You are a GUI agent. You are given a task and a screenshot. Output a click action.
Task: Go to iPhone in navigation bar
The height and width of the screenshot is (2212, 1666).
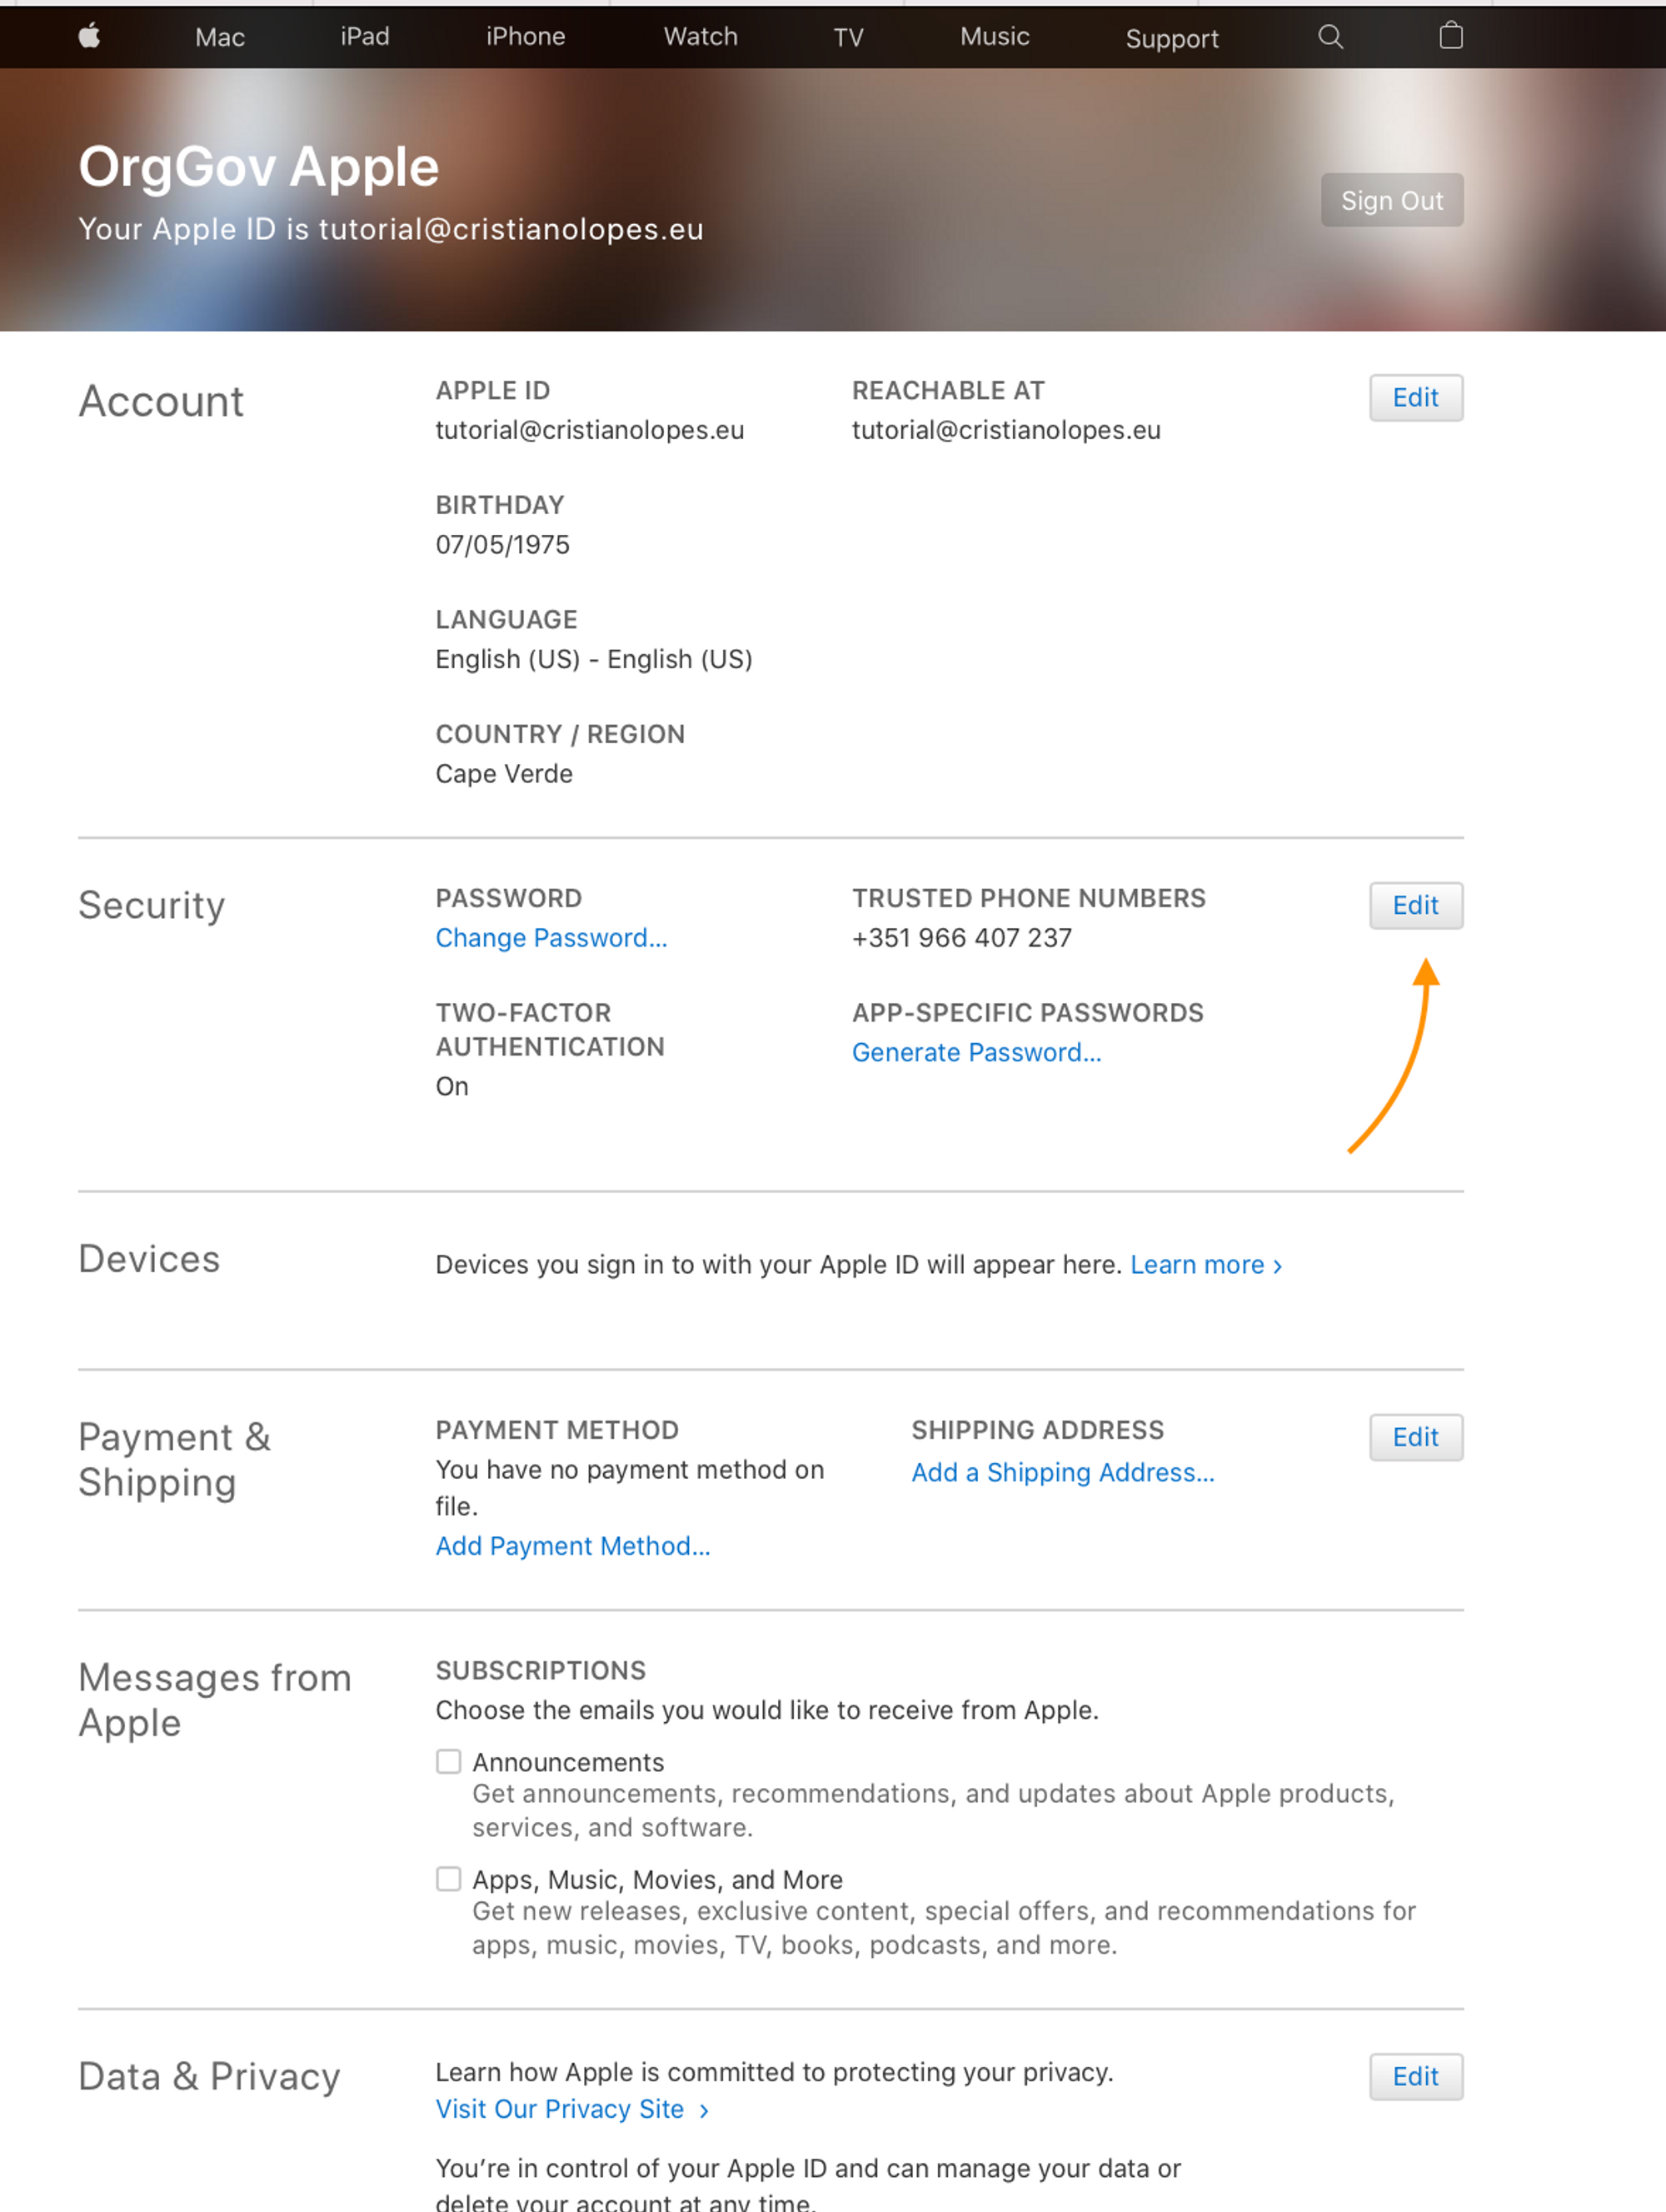[526, 37]
